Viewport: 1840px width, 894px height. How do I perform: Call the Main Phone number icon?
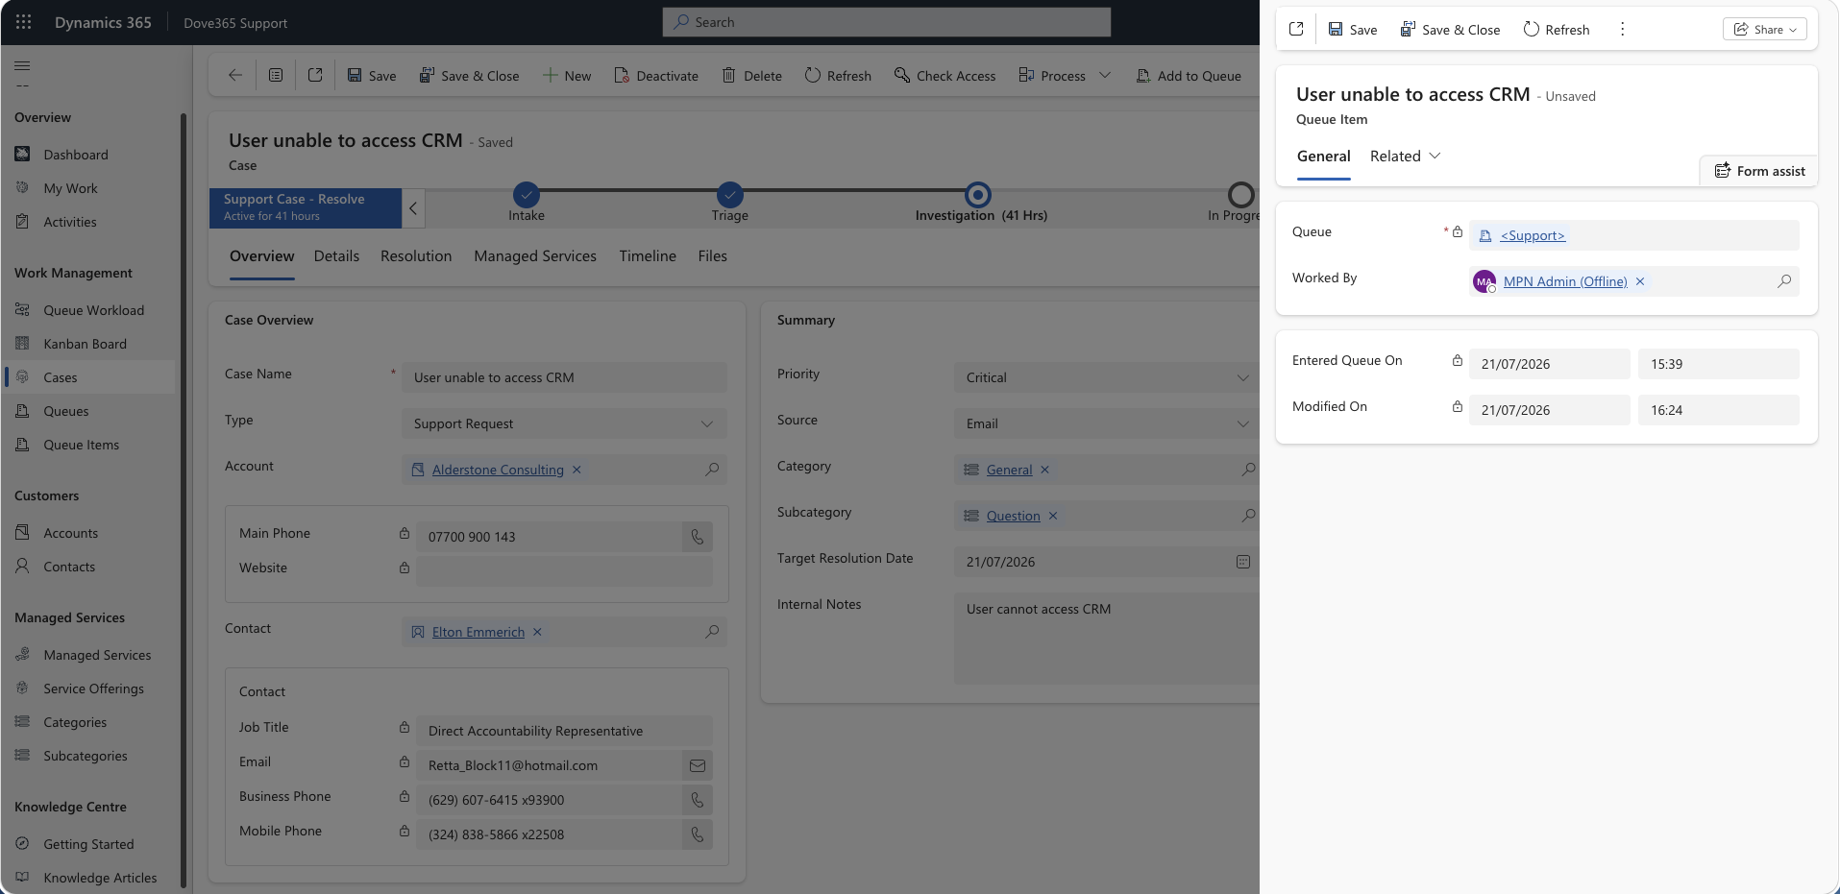pyautogui.click(x=698, y=537)
